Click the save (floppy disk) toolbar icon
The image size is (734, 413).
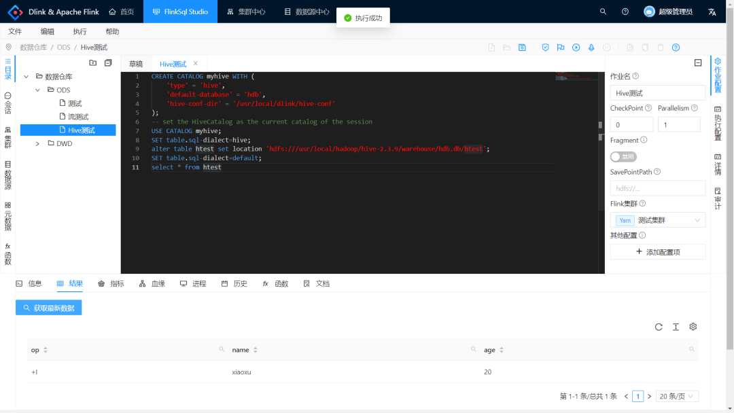[522, 48]
